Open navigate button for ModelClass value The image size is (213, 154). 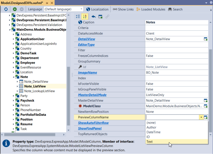(x=206, y=106)
